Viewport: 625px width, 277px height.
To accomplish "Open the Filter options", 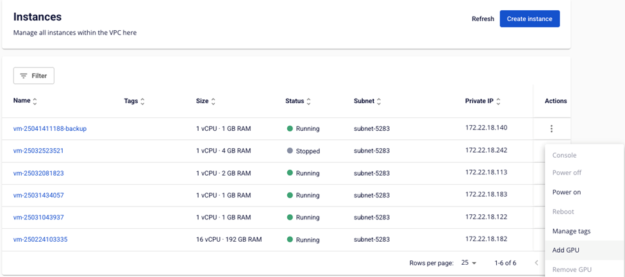I will pos(34,76).
